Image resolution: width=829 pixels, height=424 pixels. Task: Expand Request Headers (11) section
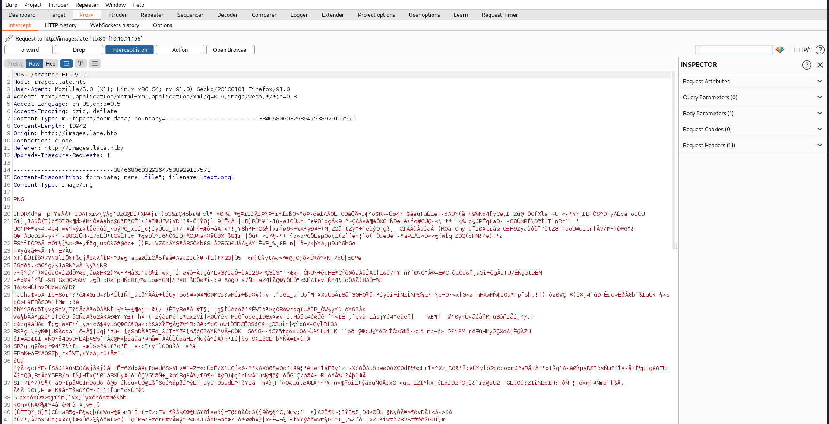coord(752,145)
